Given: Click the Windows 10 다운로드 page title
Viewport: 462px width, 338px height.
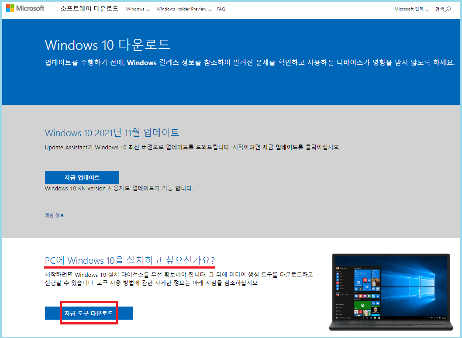Looking at the screenshot, I should [x=107, y=45].
